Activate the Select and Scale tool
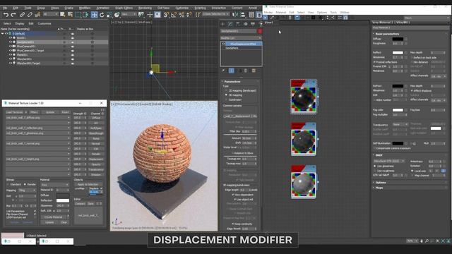Screen dimensions: 452x254 (x=109, y=14)
